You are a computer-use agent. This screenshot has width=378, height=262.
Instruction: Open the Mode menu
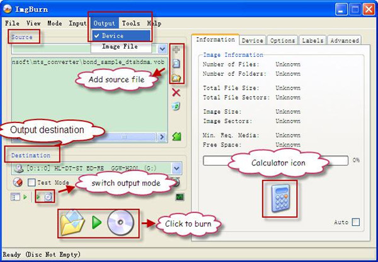coord(55,23)
